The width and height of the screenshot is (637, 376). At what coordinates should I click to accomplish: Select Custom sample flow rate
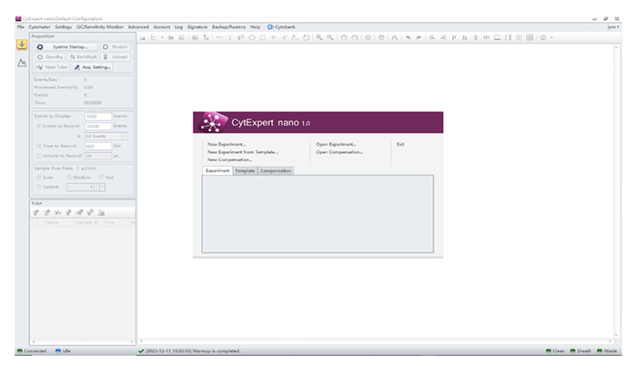(x=39, y=187)
